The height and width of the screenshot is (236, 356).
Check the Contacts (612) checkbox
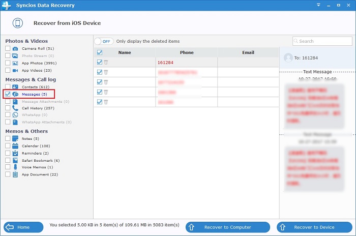[8, 86]
